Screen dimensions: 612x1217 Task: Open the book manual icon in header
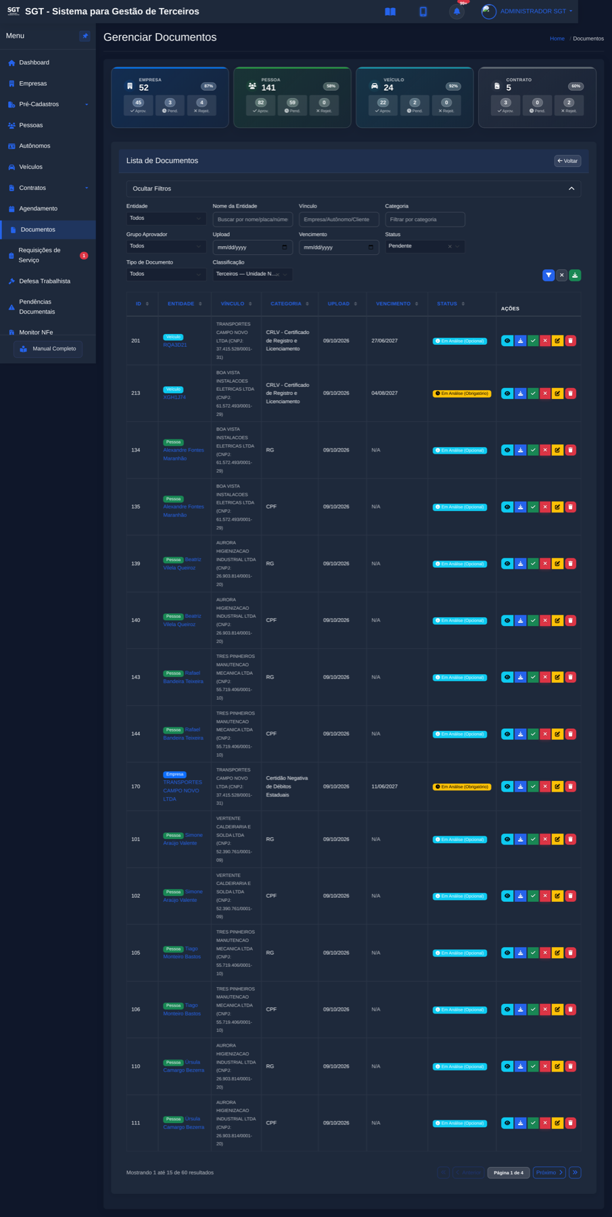pos(390,11)
